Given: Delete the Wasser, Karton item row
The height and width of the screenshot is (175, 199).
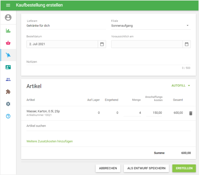Looking at the screenshot, I should coord(191,113).
